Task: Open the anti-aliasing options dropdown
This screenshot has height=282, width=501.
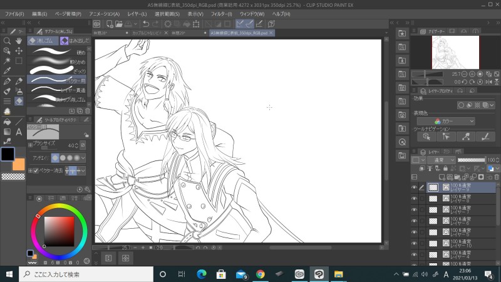Action: [83, 158]
